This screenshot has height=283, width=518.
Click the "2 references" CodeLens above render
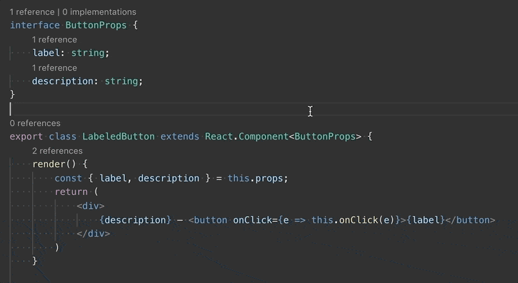57,151
